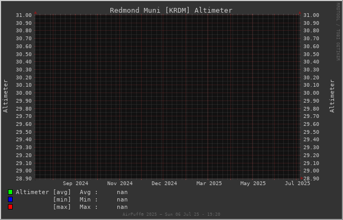Click the blue min legend swatch

coord(10,199)
